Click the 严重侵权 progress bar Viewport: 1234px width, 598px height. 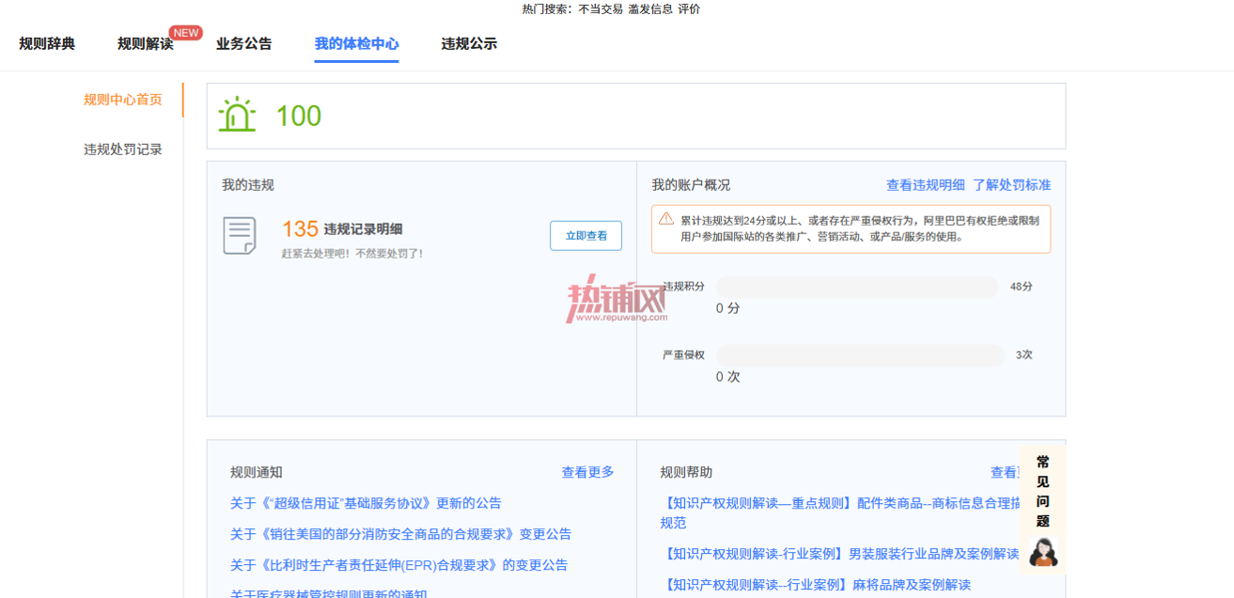[x=860, y=355]
